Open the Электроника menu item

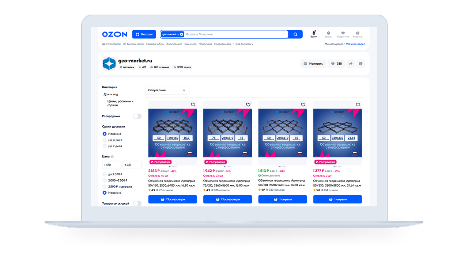tap(174, 44)
